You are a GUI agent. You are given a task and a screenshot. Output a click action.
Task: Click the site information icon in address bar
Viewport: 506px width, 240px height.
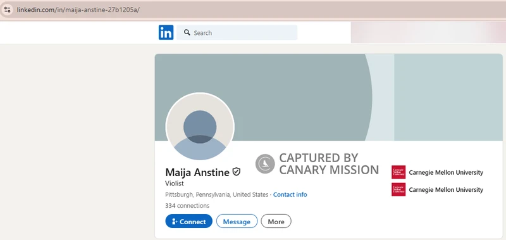[8, 9]
